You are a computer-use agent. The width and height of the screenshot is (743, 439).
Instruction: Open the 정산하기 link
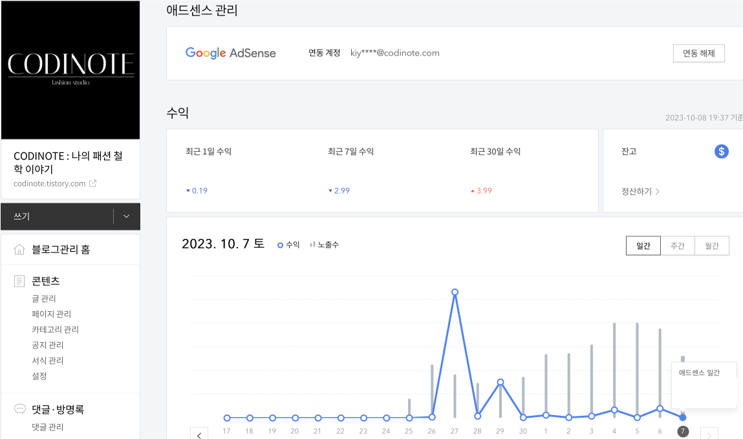(x=637, y=191)
